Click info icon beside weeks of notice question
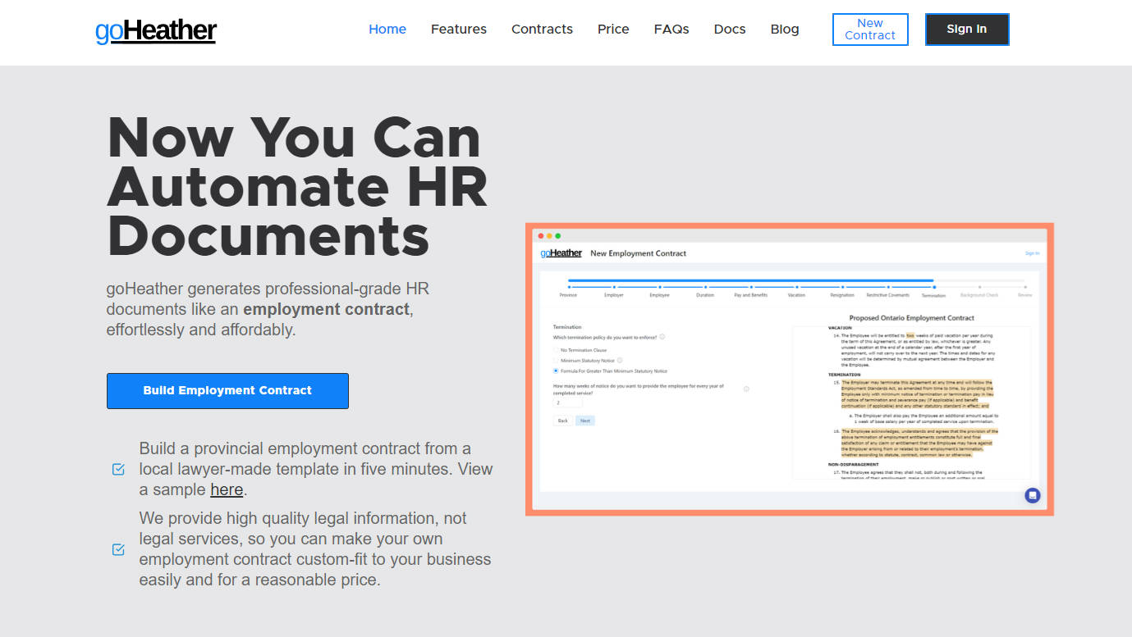 click(746, 389)
